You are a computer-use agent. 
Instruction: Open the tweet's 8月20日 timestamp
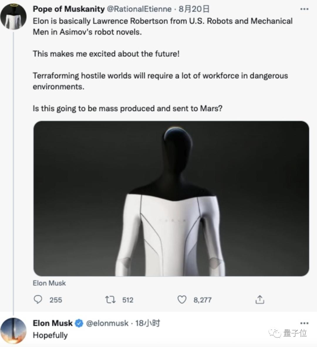click(194, 9)
